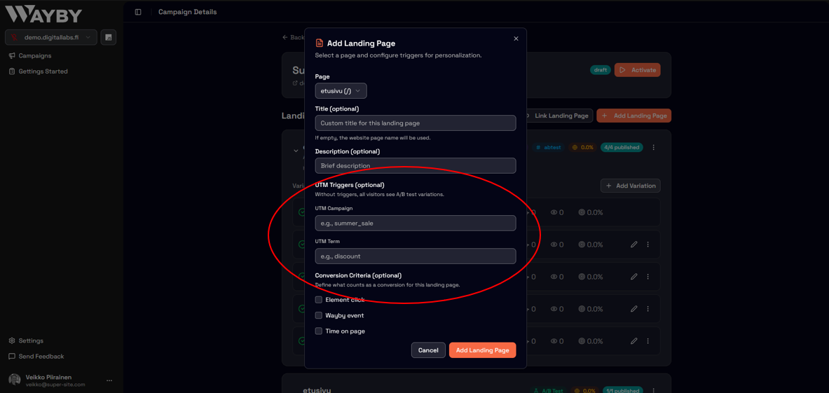Image resolution: width=829 pixels, height=393 pixels.
Task: Enable the Wayby event checkbox
Action: (x=319, y=315)
